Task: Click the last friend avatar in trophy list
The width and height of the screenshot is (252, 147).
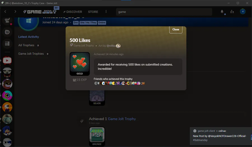Action: (x=143, y=83)
